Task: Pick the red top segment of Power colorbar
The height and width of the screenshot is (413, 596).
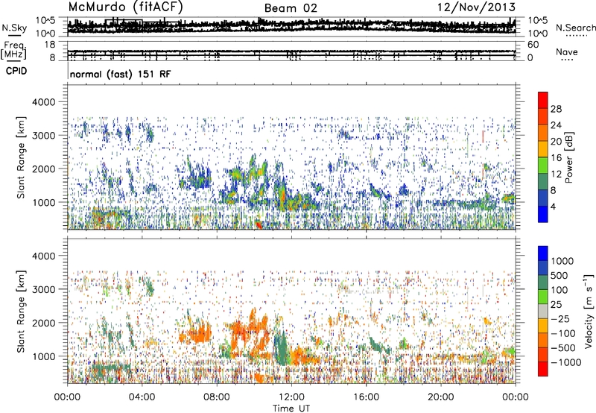Action: (x=543, y=100)
